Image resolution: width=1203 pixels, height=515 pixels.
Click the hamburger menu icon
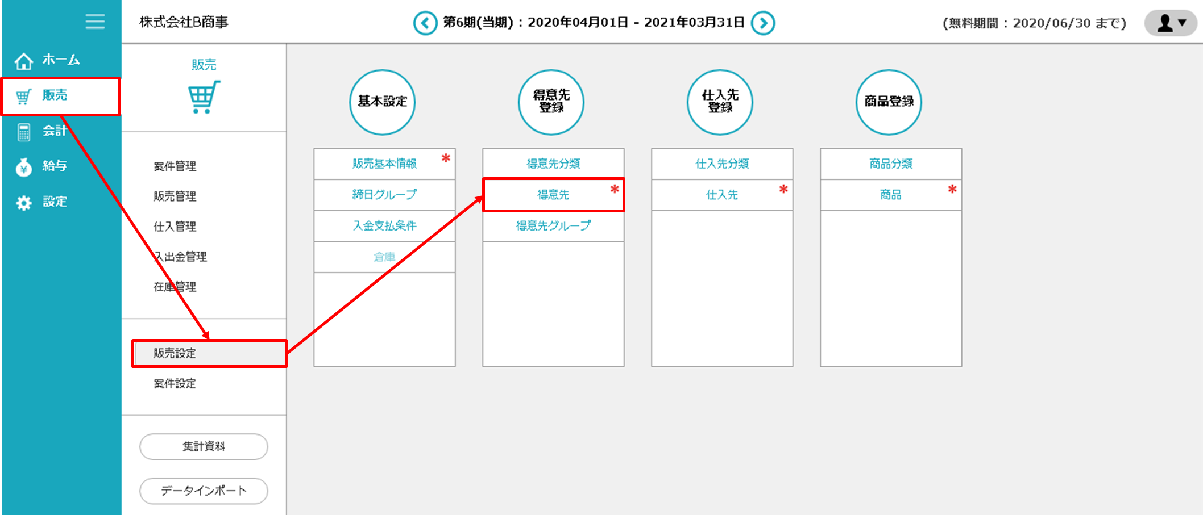(x=95, y=22)
